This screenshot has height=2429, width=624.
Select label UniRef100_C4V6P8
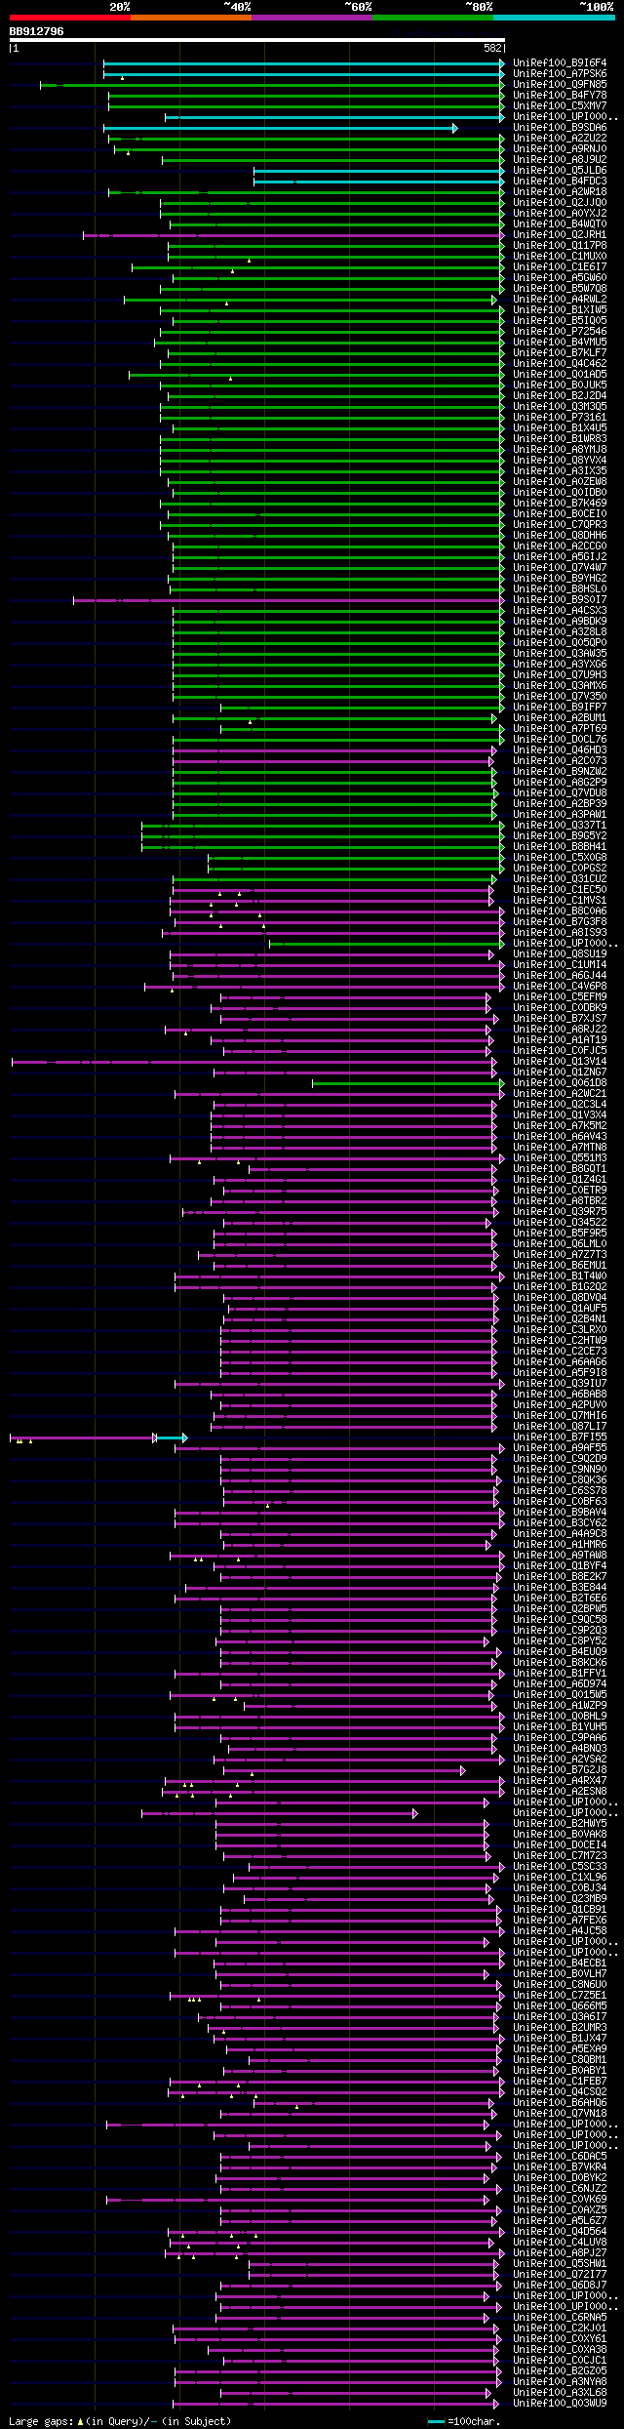[x=560, y=987]
